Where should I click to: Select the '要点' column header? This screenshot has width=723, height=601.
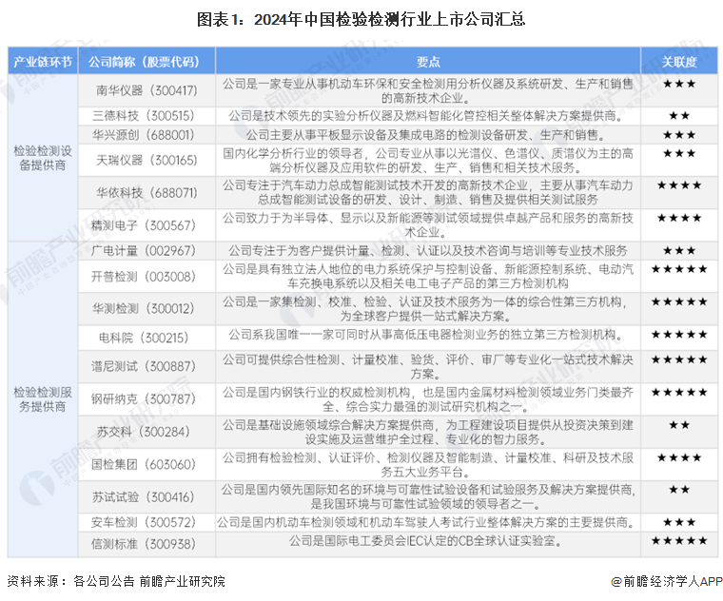428,61
